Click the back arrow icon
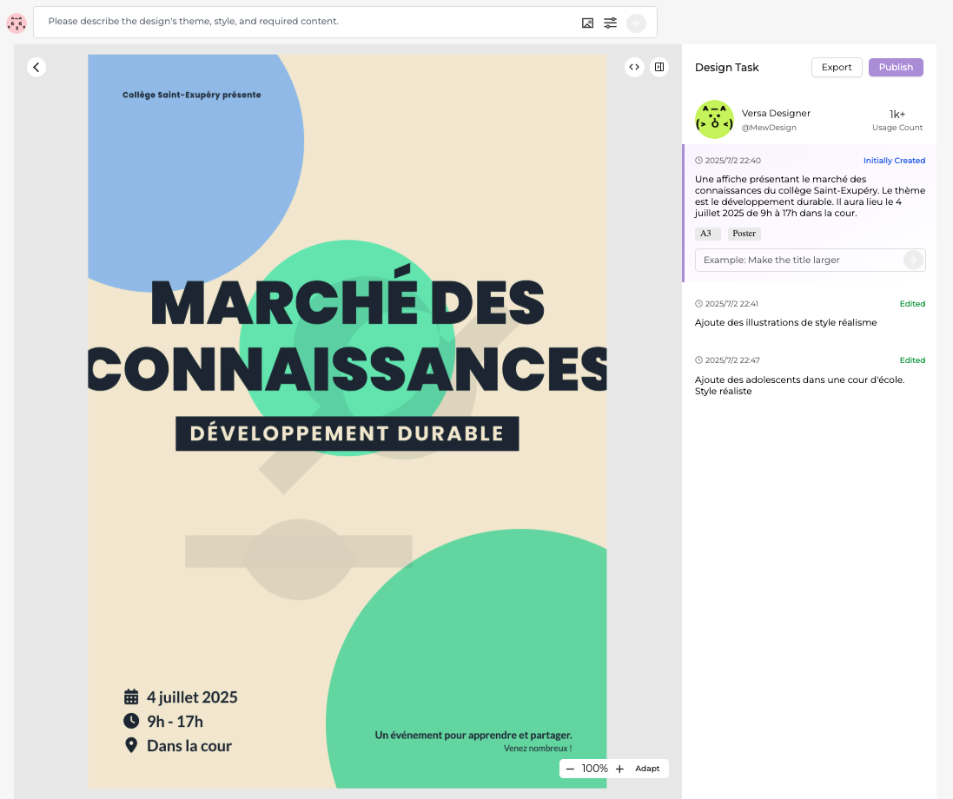The width and height of the screenshot is (953, 799). (36, 67)
